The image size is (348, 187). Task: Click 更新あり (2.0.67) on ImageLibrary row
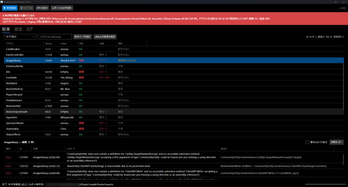127,60
